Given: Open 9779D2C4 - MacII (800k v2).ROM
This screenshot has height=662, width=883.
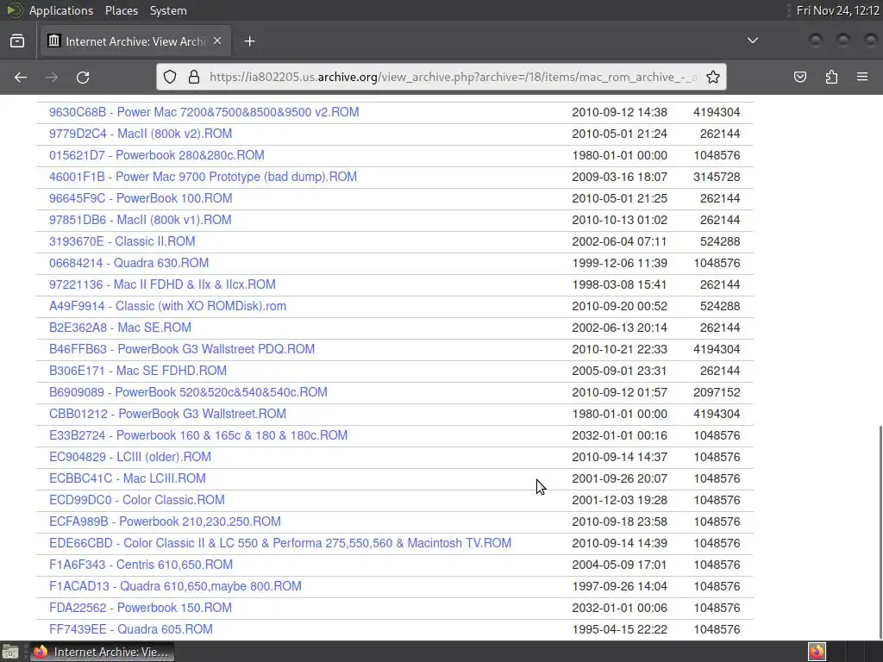Looking at the screenshot, I should [x=141, y=134].
